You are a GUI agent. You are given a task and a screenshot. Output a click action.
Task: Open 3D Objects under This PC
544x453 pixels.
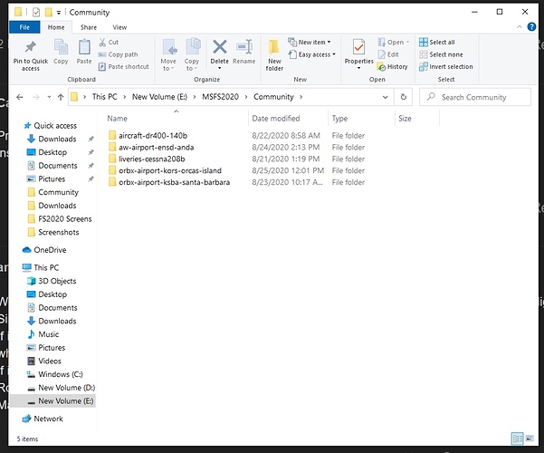[57, 281]
